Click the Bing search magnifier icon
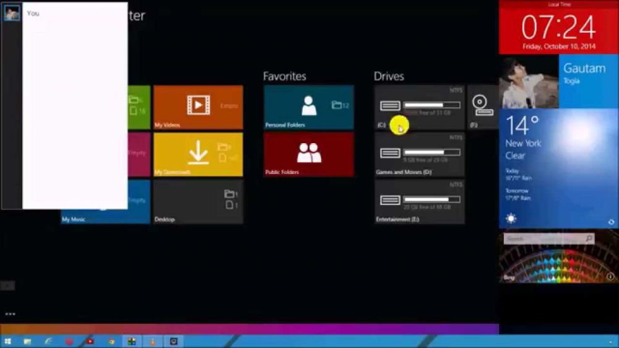The image size is (619, 348). 589,238
